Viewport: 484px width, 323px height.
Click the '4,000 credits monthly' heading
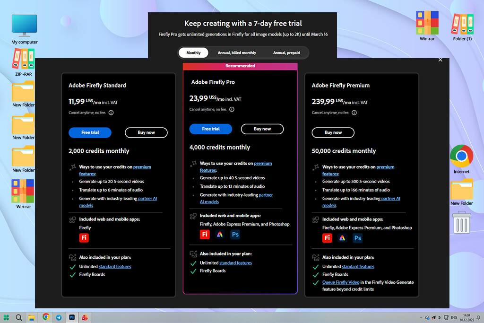[x=219, y=147]
